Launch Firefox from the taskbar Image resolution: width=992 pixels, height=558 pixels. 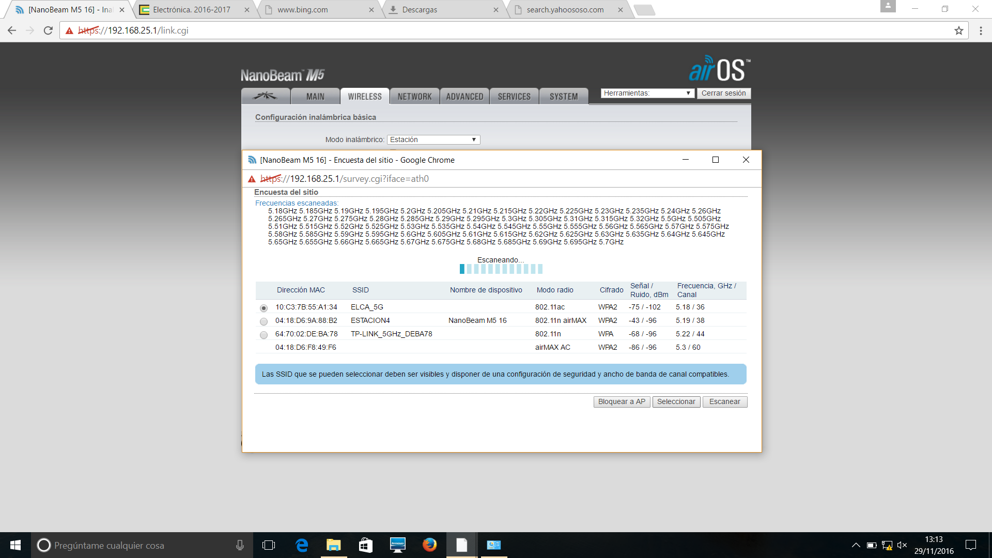430,545
